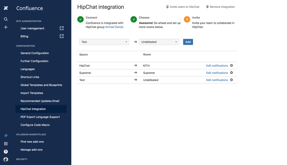This screenshot has height=165, width=287.
Task: Open Languages settings
Action: pyautogui.click(x=28, y=69)
